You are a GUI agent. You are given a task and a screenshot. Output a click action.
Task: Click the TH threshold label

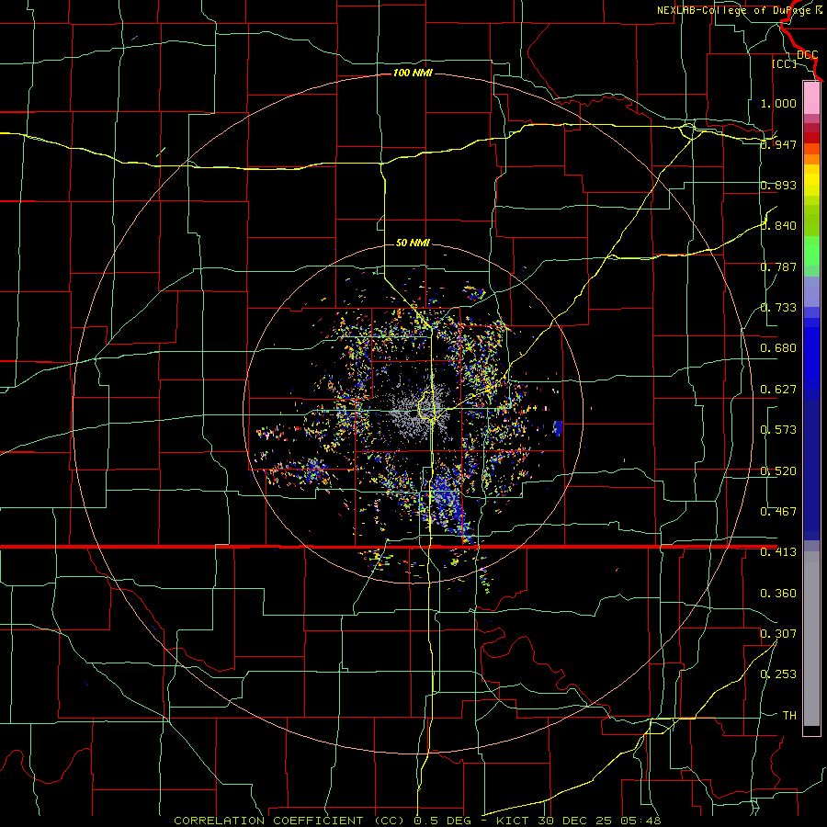789,716
